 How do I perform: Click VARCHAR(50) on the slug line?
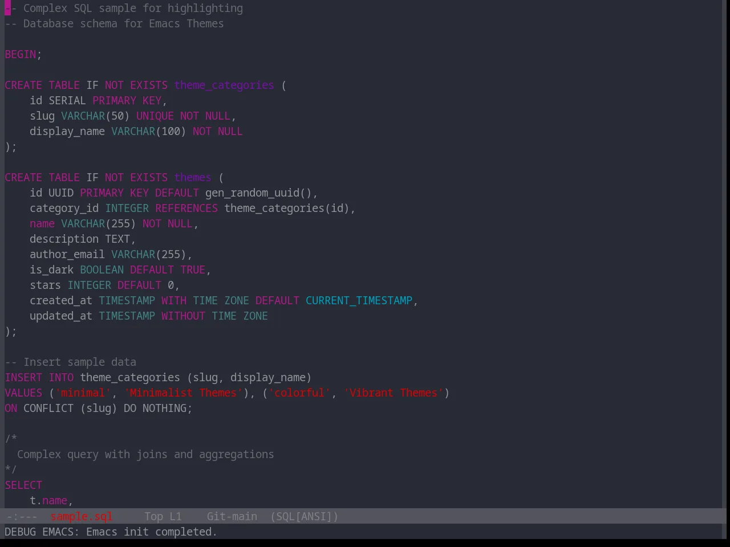tap(95, 116)
